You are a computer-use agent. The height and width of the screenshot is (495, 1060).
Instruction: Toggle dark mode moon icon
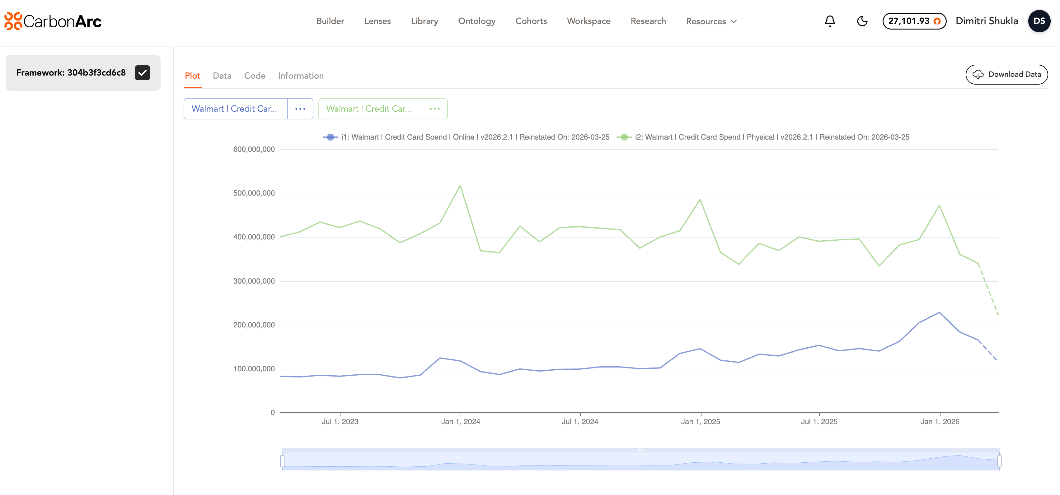pyautogui.click(x=862, y=21)
